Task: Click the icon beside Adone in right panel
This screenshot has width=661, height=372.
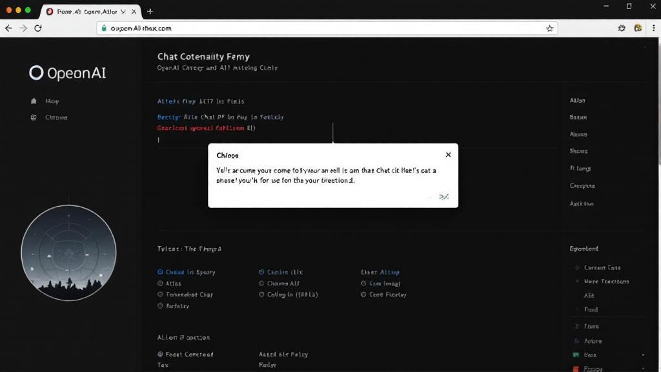Action: pyautogui.click(x=576, y=341)
